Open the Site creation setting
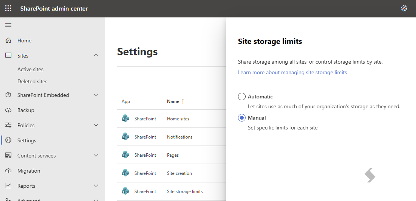Viewport: 416px width, 201px height. pos(179,173)
